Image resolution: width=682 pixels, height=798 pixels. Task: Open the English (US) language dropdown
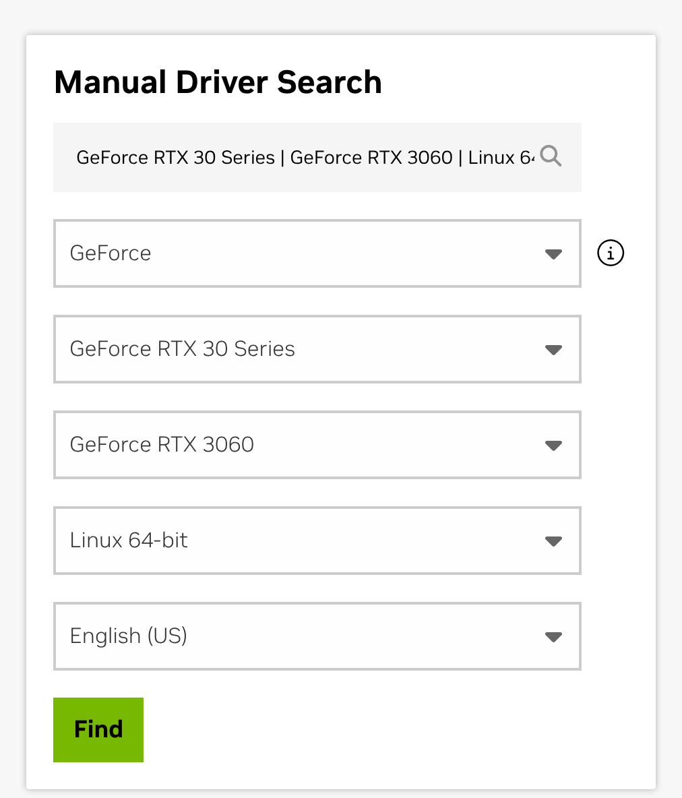(x=317, y=636)
